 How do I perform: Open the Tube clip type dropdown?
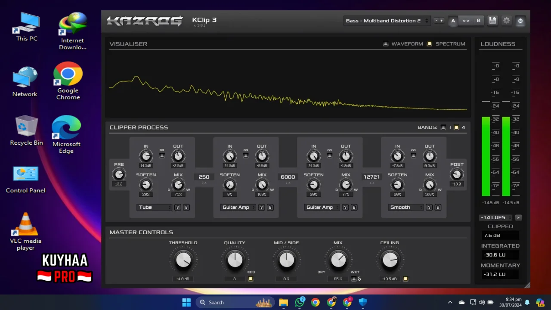[154, 208]
